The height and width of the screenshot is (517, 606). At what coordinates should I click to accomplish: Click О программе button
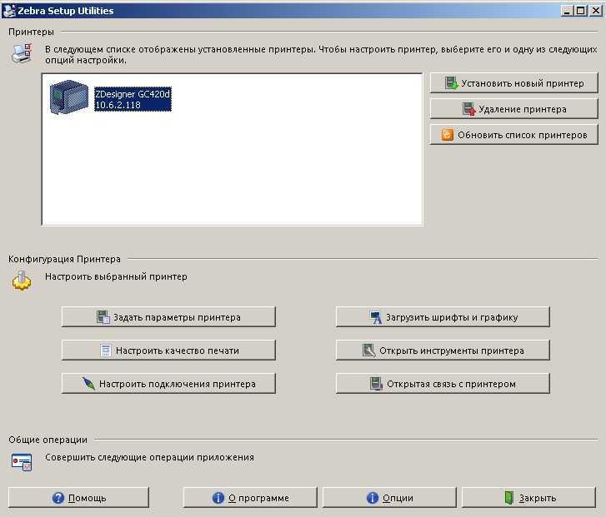pyautogui.click(x=250, y=498)
